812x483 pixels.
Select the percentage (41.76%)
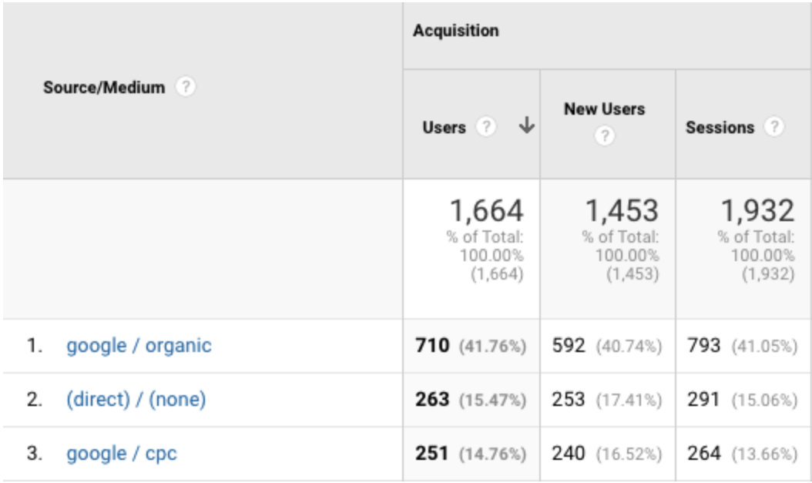[x=492, y=347]
